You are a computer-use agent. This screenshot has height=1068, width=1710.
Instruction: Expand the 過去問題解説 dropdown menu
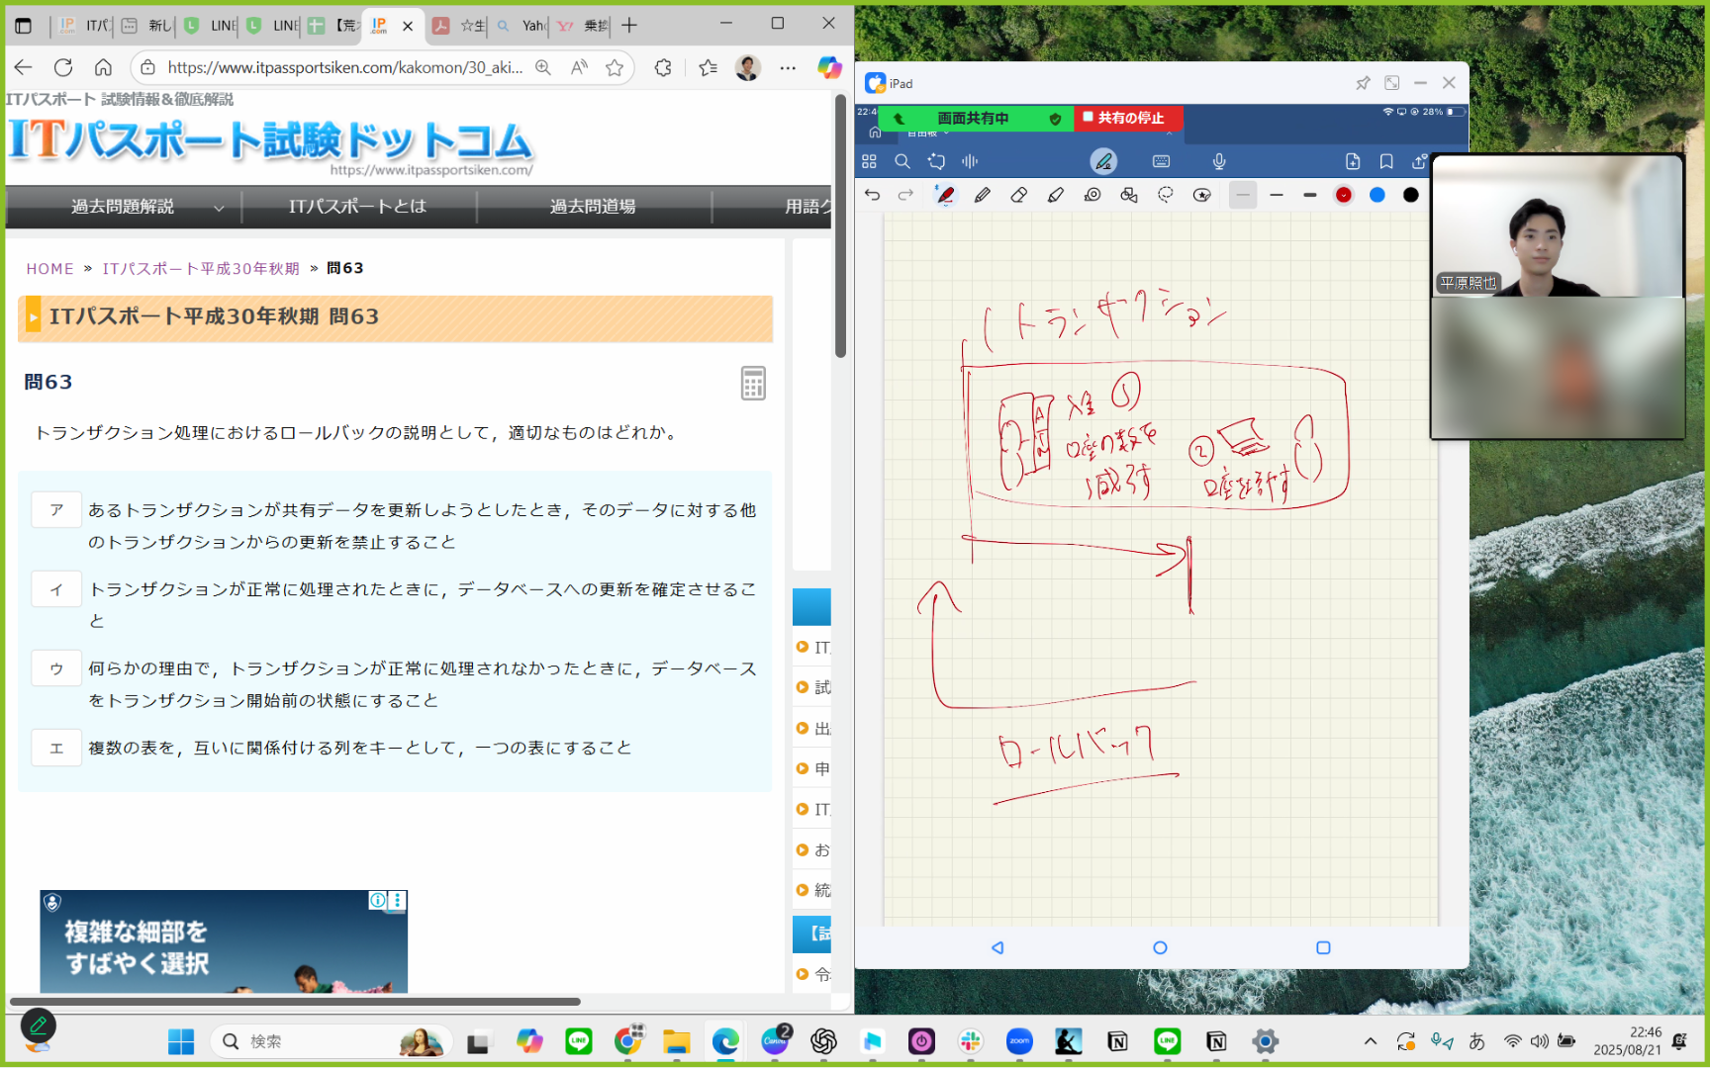(x=219, y=208)
